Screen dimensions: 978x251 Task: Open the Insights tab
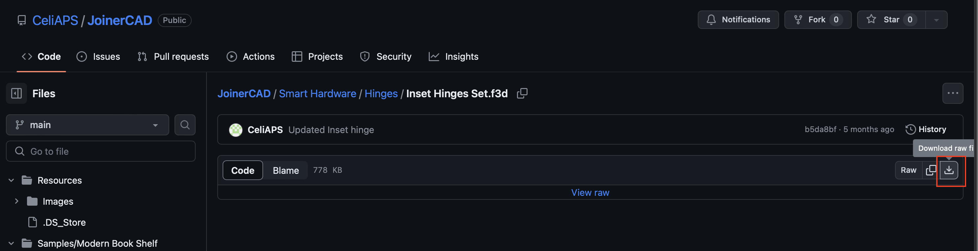click(453, 57)
